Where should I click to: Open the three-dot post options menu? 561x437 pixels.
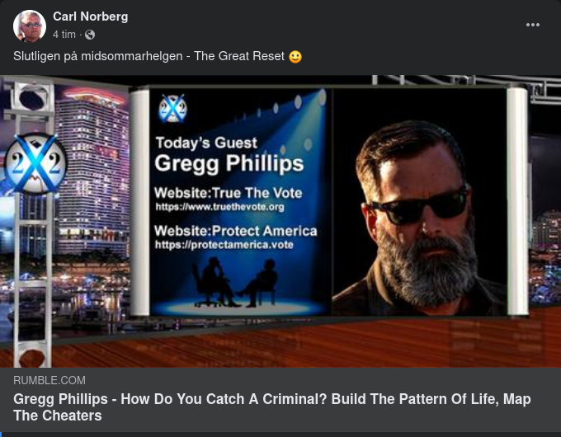[x=533, y=25]
